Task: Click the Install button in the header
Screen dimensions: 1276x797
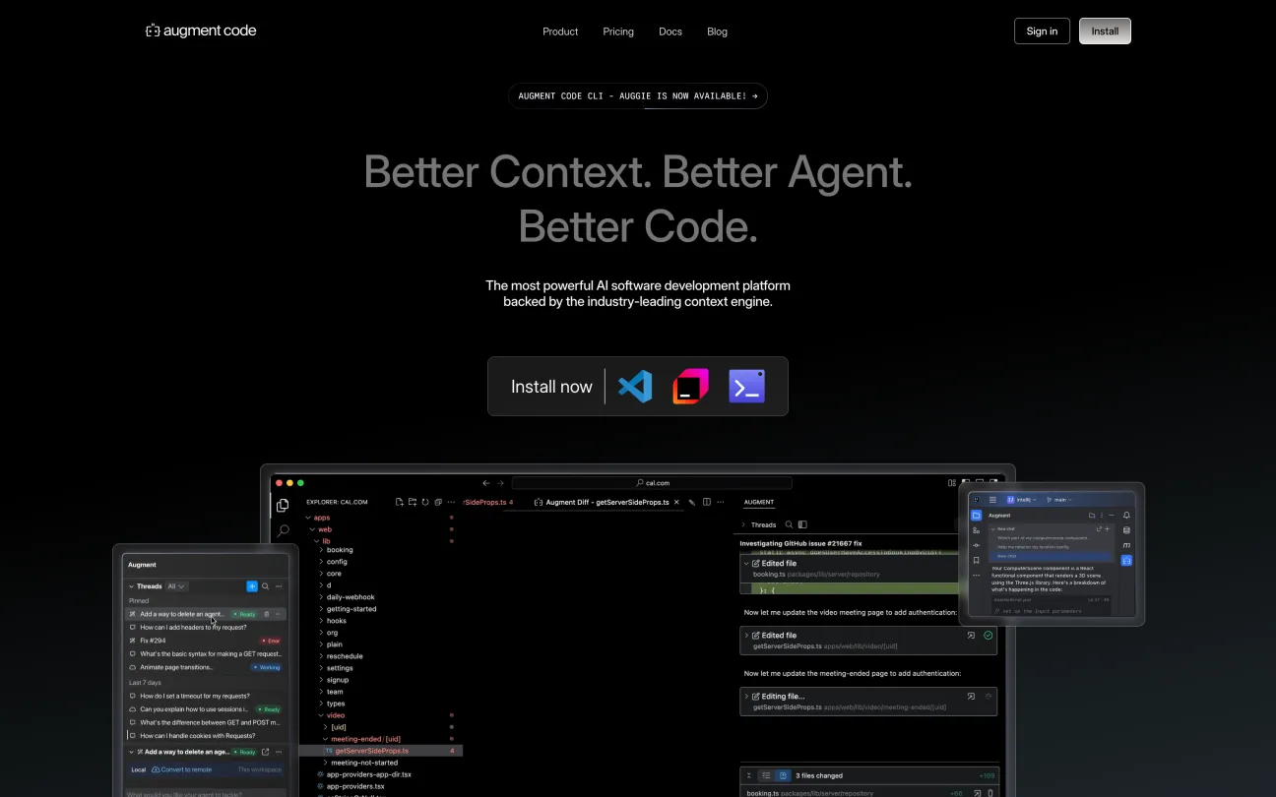Action: coord(1105,31)
